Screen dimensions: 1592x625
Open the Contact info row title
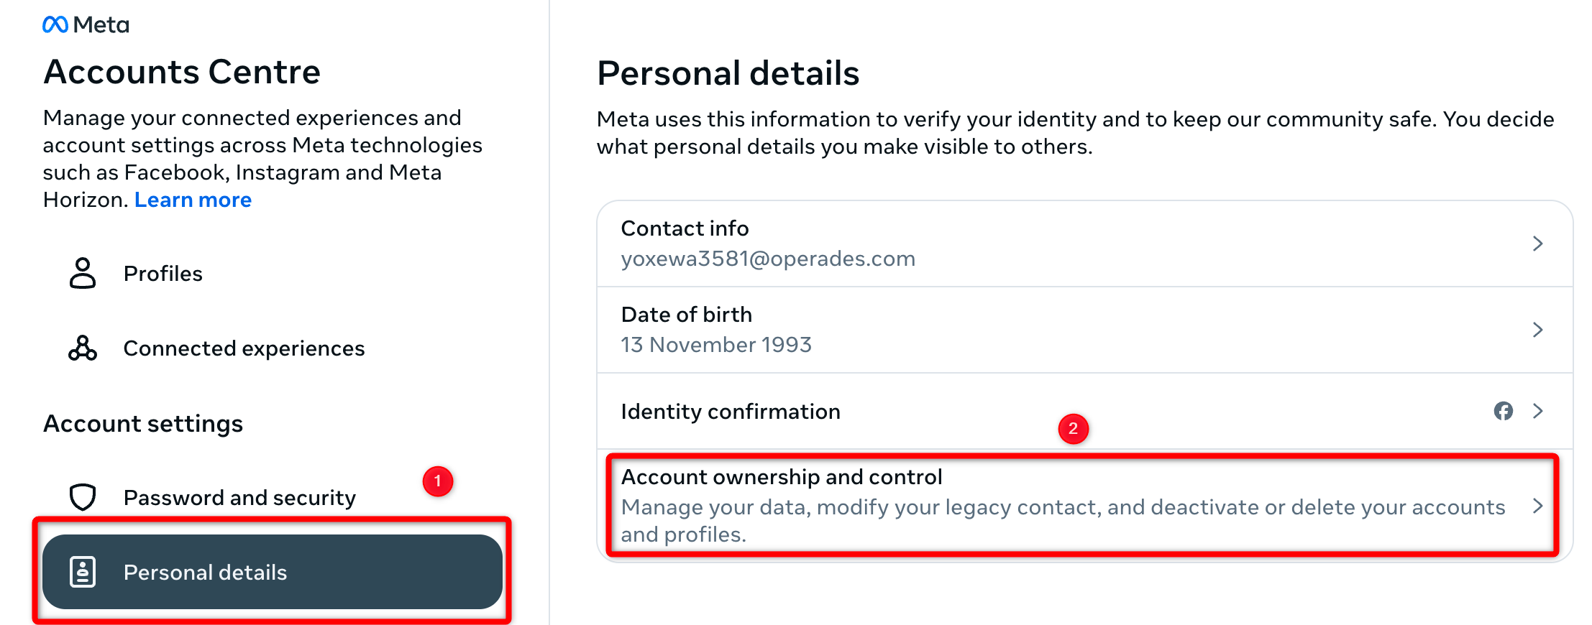tap(685, 228)
